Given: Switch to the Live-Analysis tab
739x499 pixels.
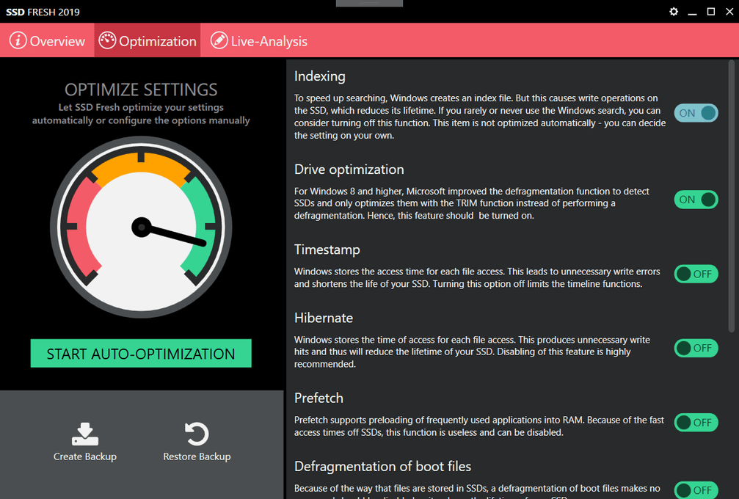Looking at the screenshot, I should (259, 40).
